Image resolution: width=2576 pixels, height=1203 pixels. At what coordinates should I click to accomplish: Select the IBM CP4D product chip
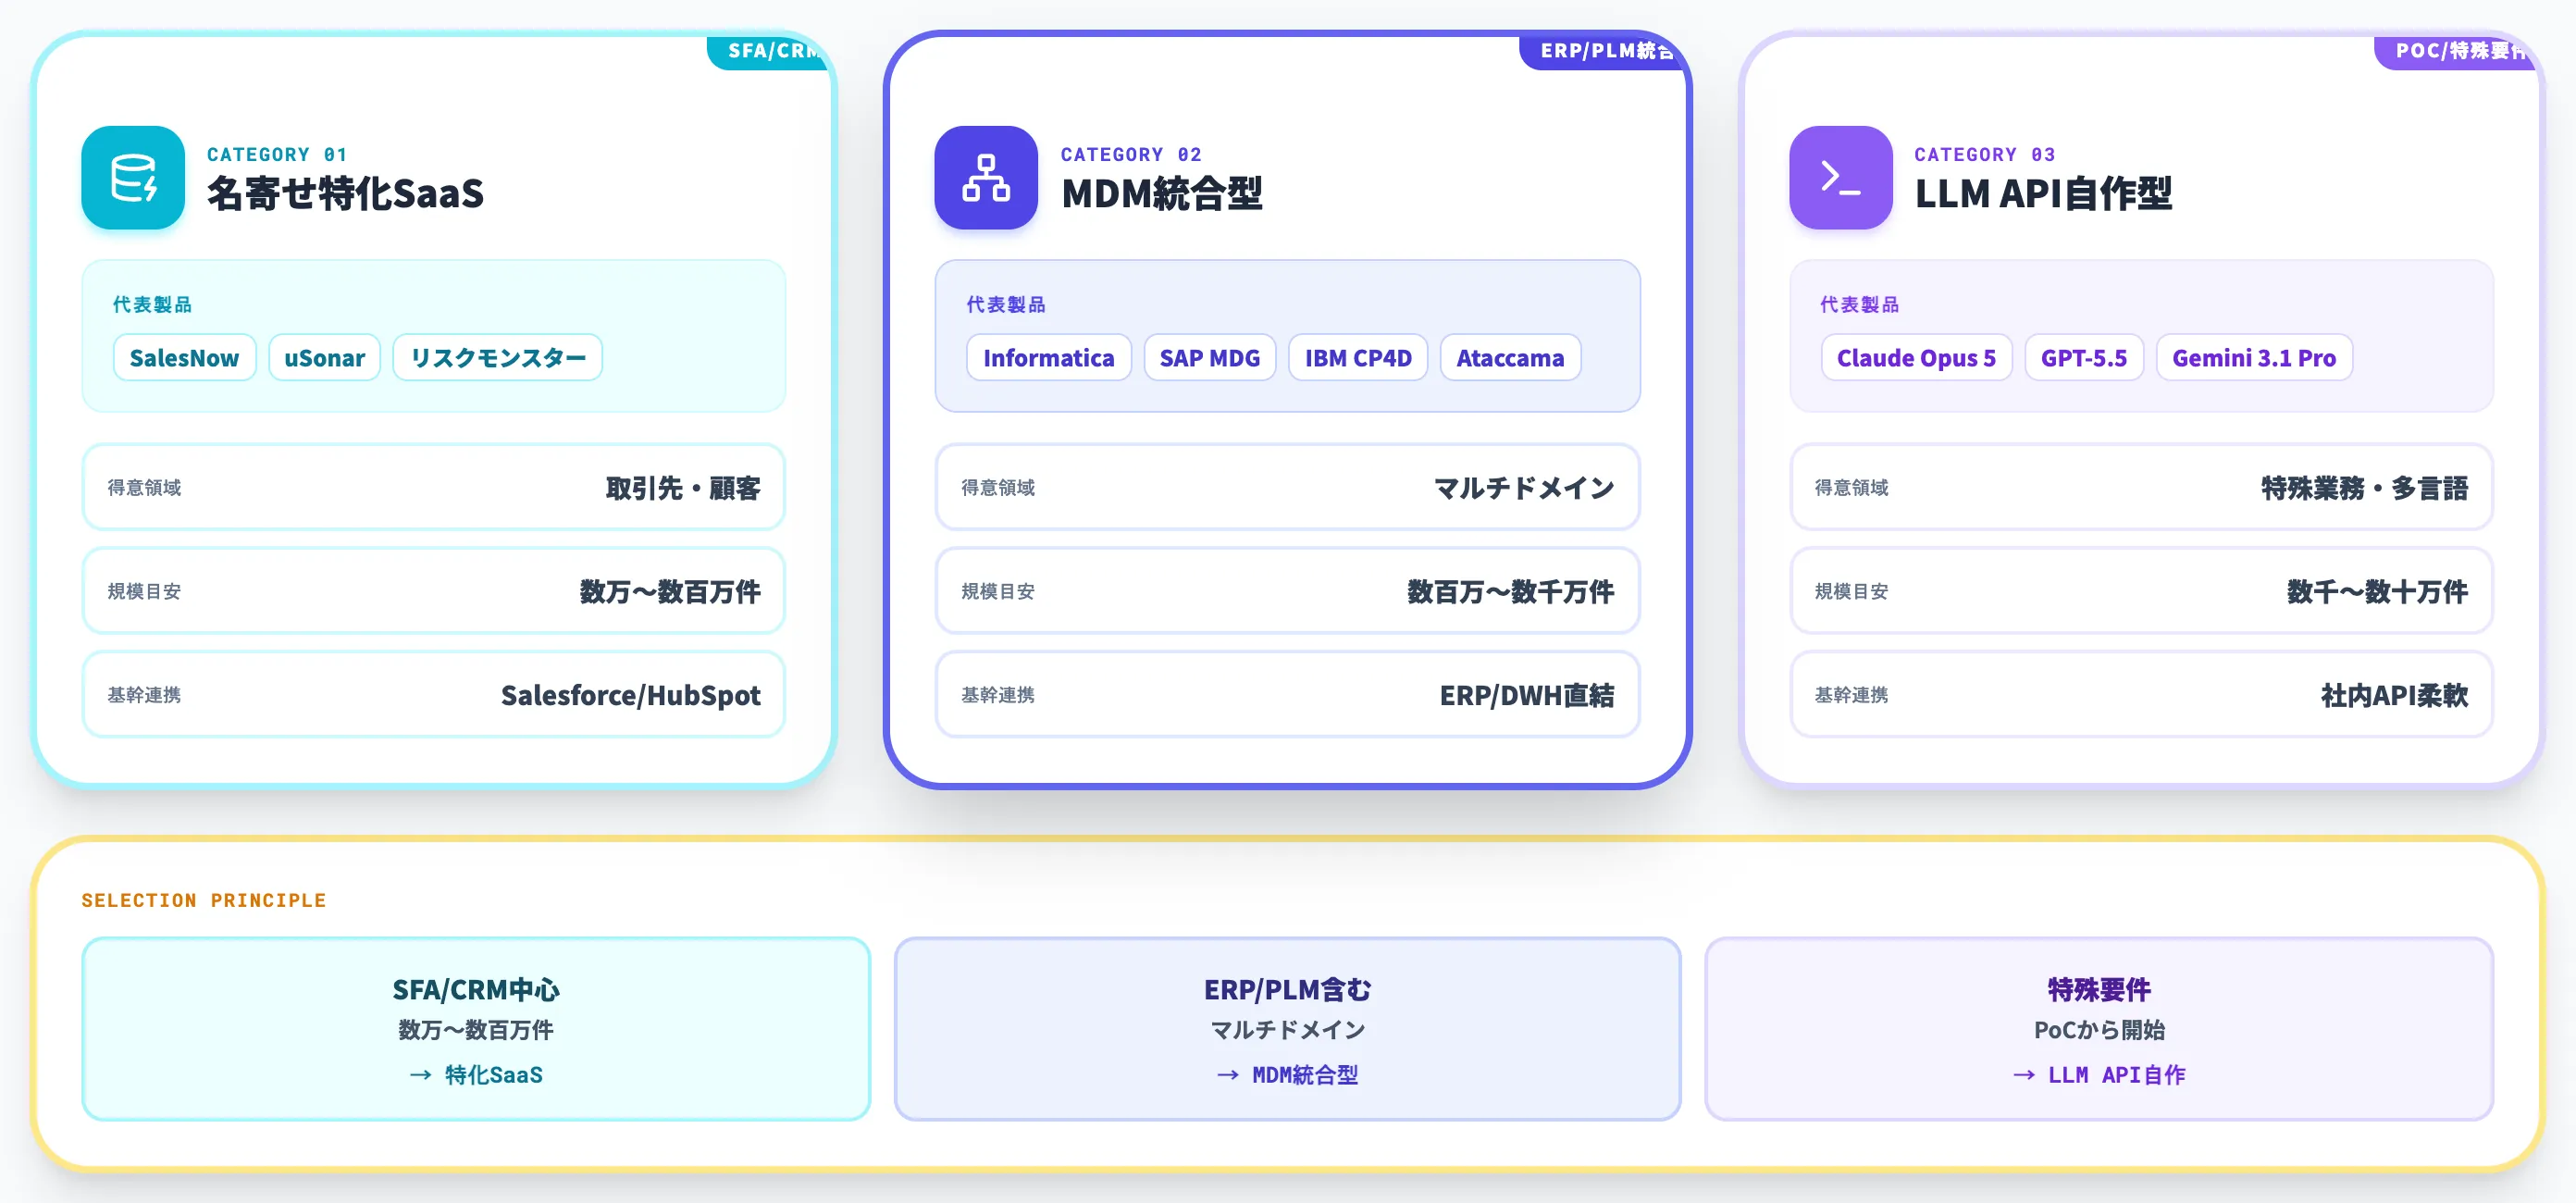point(1358,358)
